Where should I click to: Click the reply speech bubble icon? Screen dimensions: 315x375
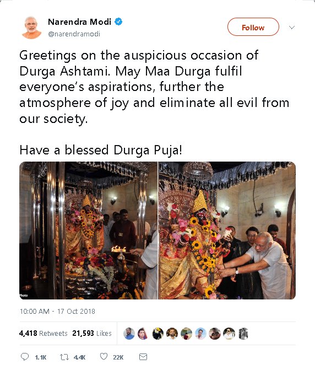pyautogui.click(x=25, y=357)
